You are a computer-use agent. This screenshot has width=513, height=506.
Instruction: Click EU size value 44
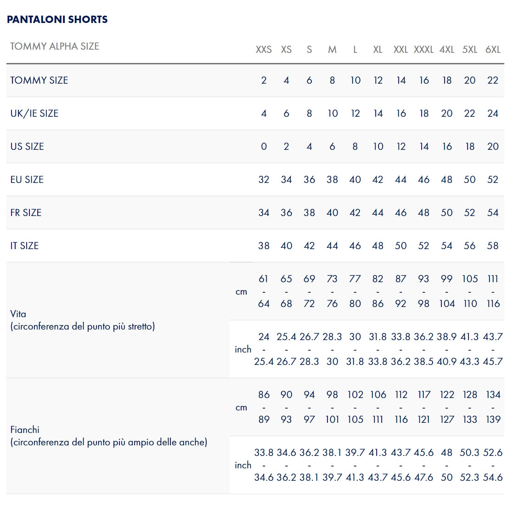pyautogui.click(x=401, y=179)
